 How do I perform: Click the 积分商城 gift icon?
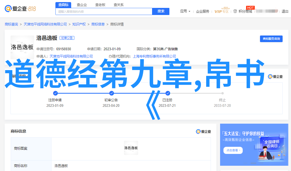coord(235,11)
